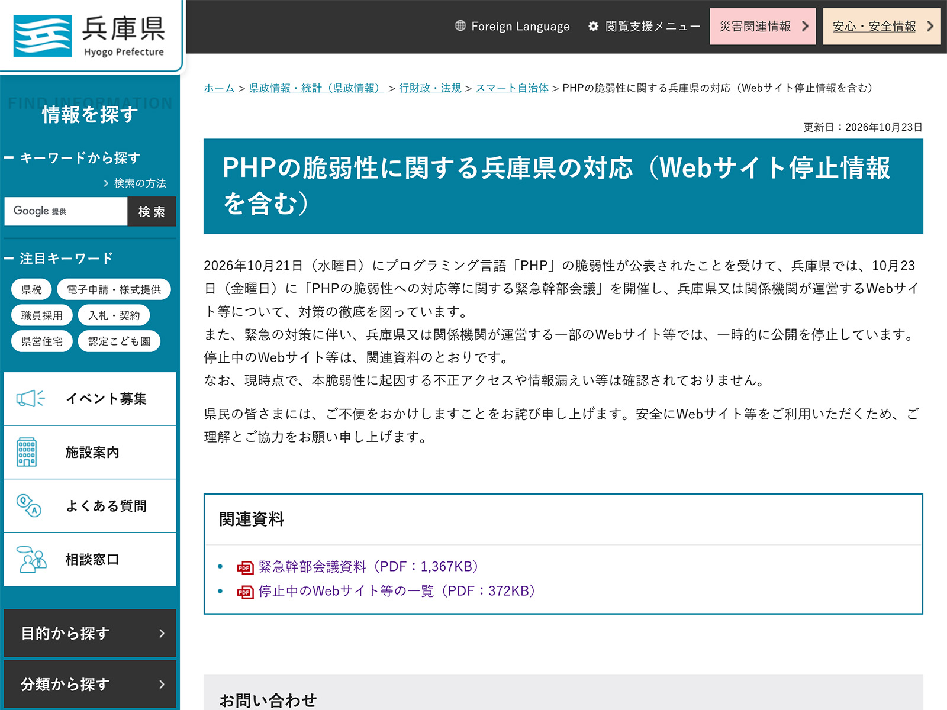Open the 安心・安全情報 button
Screen dimensions: 947x710
coord(882,27)
